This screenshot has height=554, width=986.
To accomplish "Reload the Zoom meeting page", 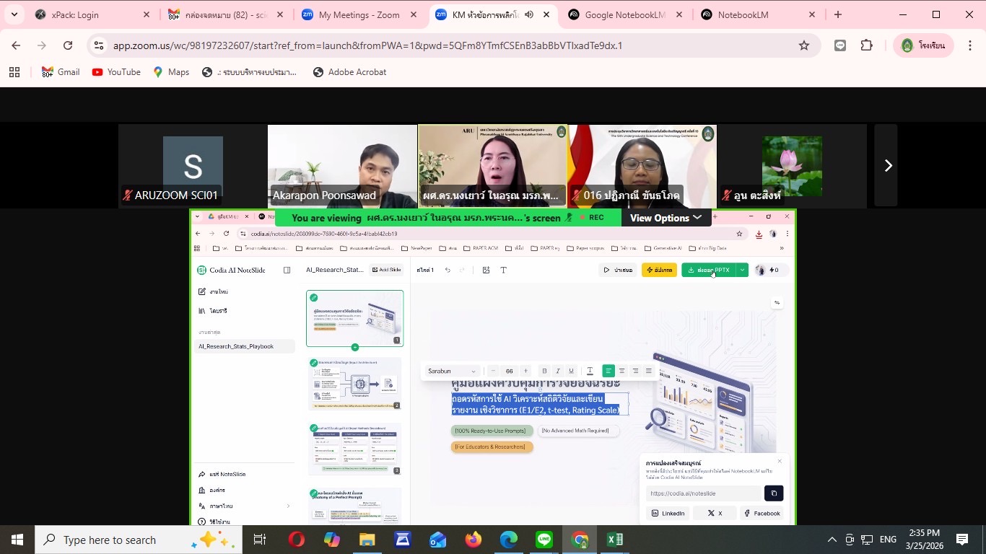I will tap(68, 45).
